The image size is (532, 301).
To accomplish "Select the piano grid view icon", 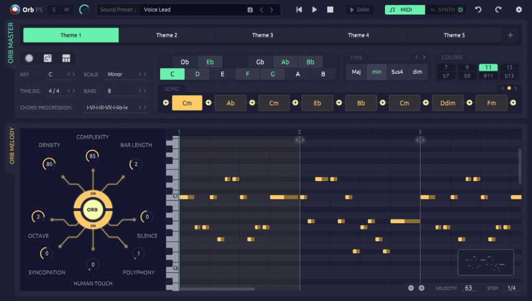I will tap(66, 58).
